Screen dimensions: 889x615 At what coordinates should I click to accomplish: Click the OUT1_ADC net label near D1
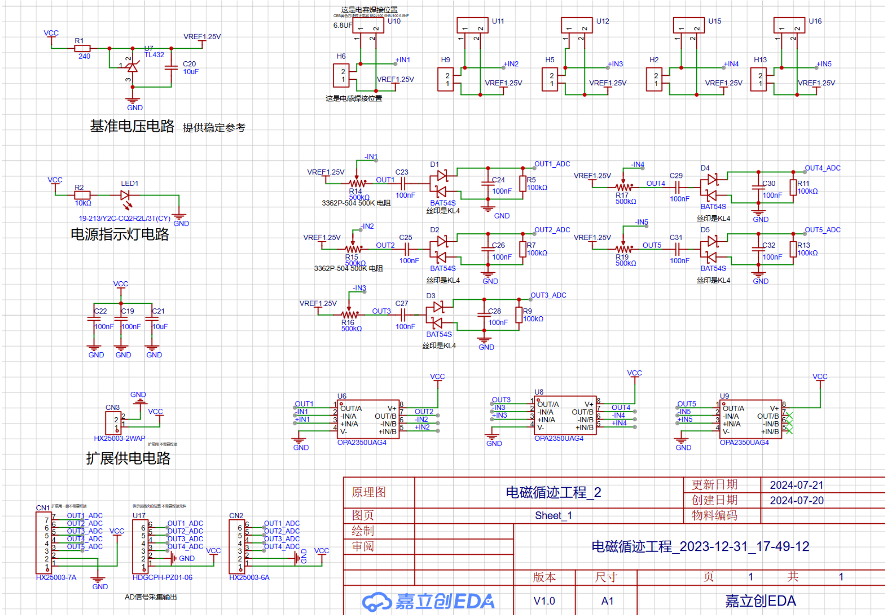click(x=553, y=164)
